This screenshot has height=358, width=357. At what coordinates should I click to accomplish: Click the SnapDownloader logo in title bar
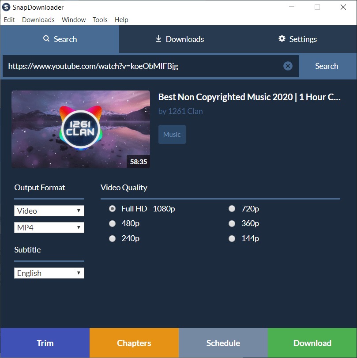[6, 7]
